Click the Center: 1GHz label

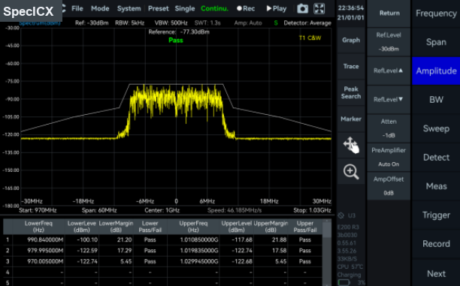(x=162, y=210)
